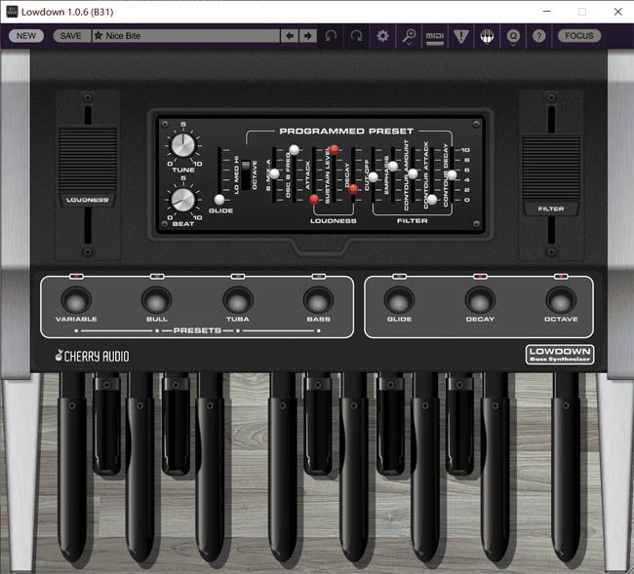634x574 pixels.
Task: Select the VARIABLE preset foot button
Action: point(76,301)
